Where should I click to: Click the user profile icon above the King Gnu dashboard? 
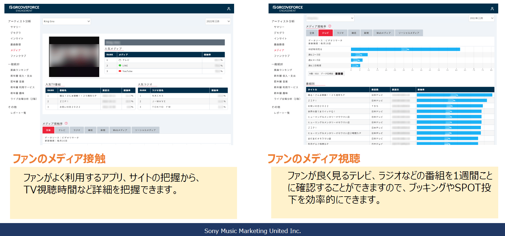click(229, 9)
